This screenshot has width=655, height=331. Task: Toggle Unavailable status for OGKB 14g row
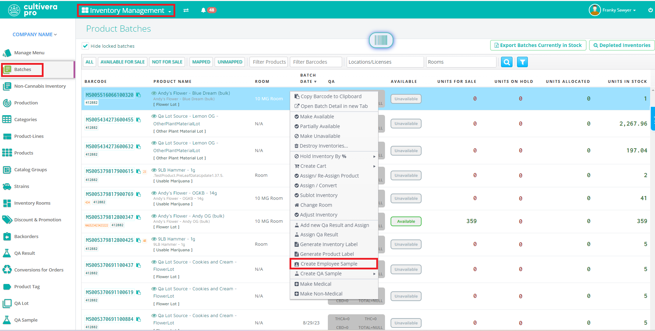point(406,198)
